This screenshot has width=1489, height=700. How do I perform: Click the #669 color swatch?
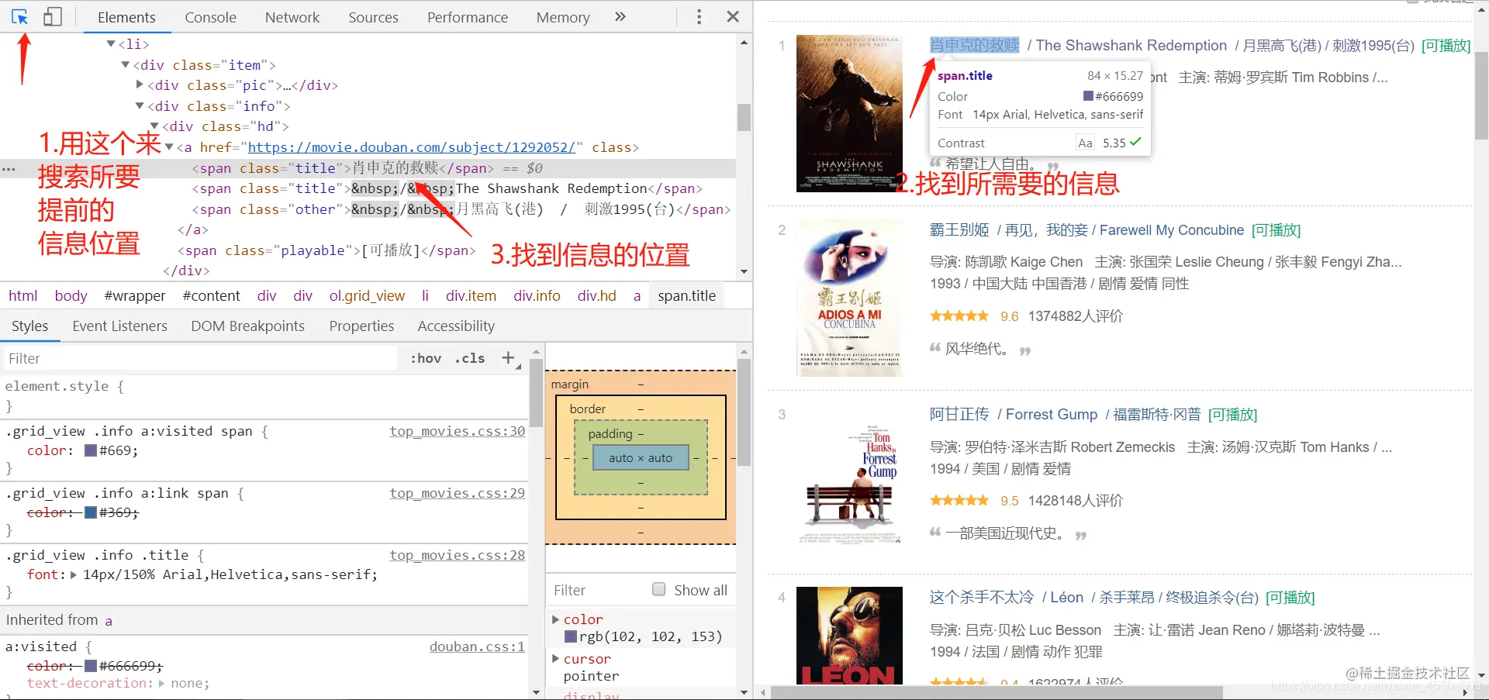(x=91, y=450)
